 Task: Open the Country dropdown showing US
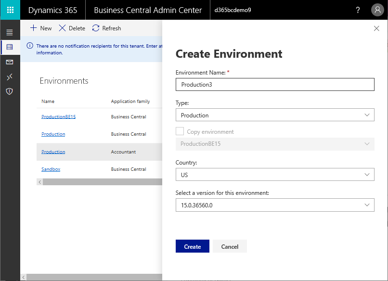(x=275, y=175)
